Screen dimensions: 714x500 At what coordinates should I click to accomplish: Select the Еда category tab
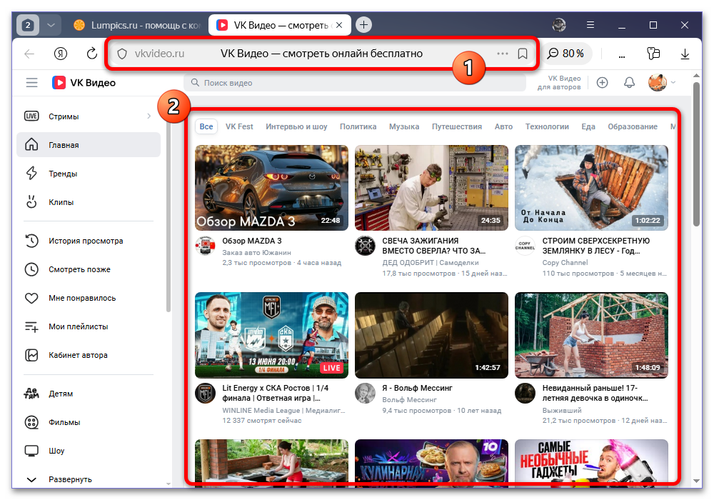point(588,126)
